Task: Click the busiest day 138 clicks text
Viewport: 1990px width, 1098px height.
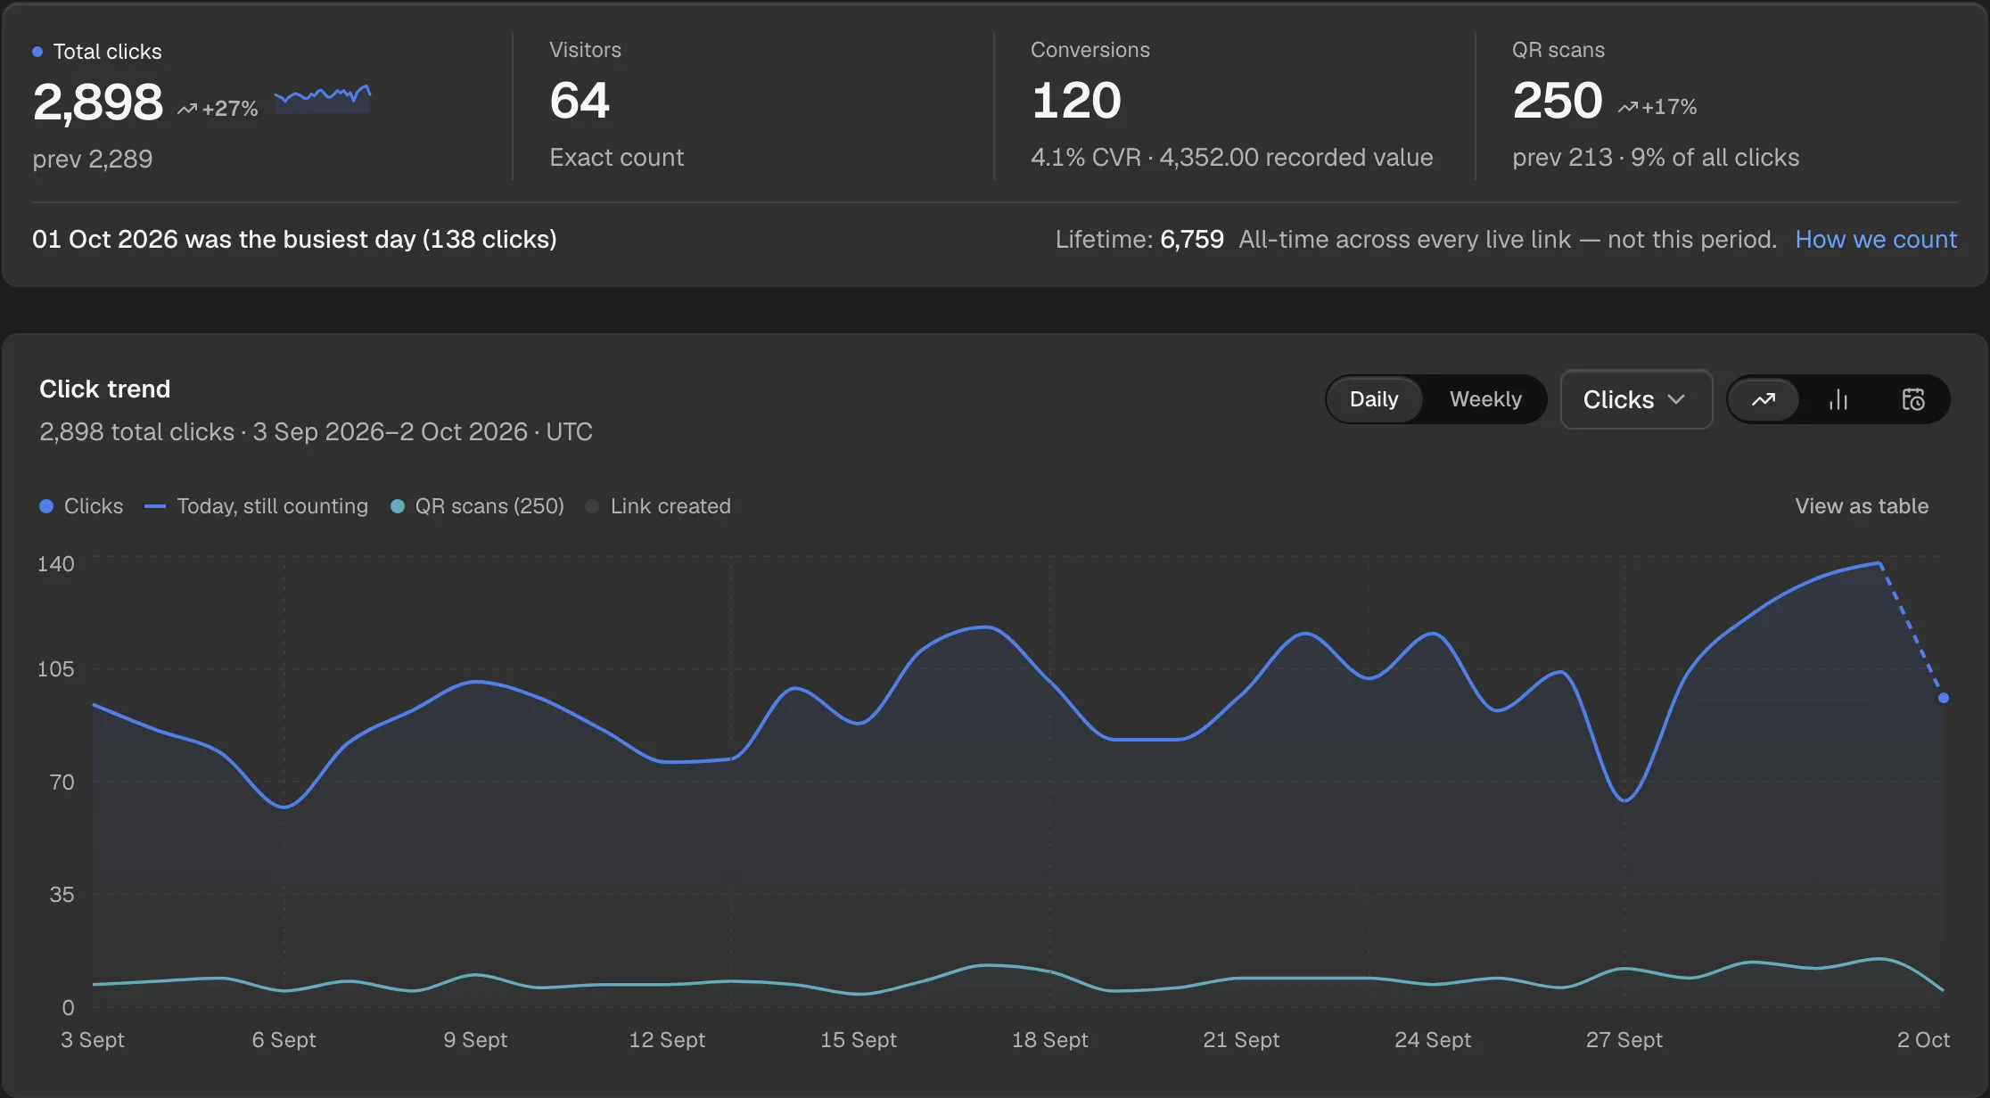Action: point(294,239)
